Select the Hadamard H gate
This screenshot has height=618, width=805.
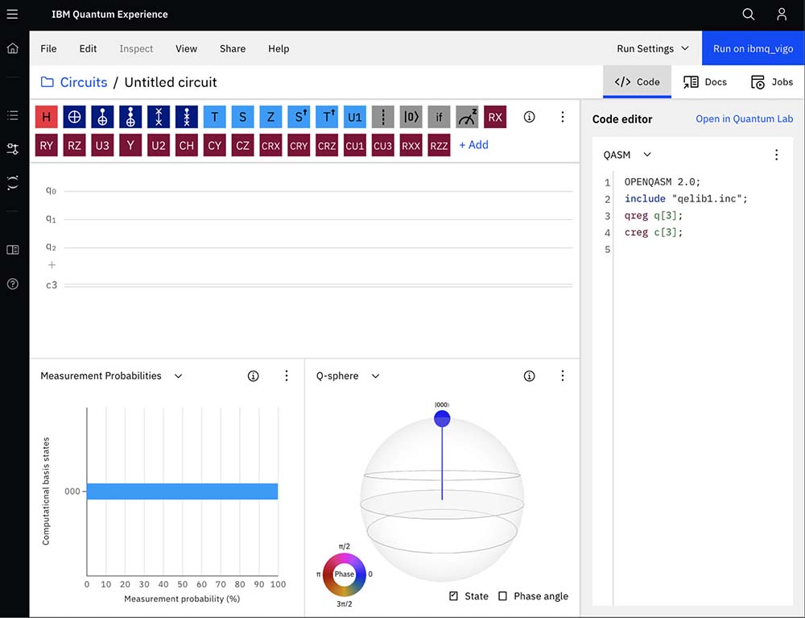47,117
